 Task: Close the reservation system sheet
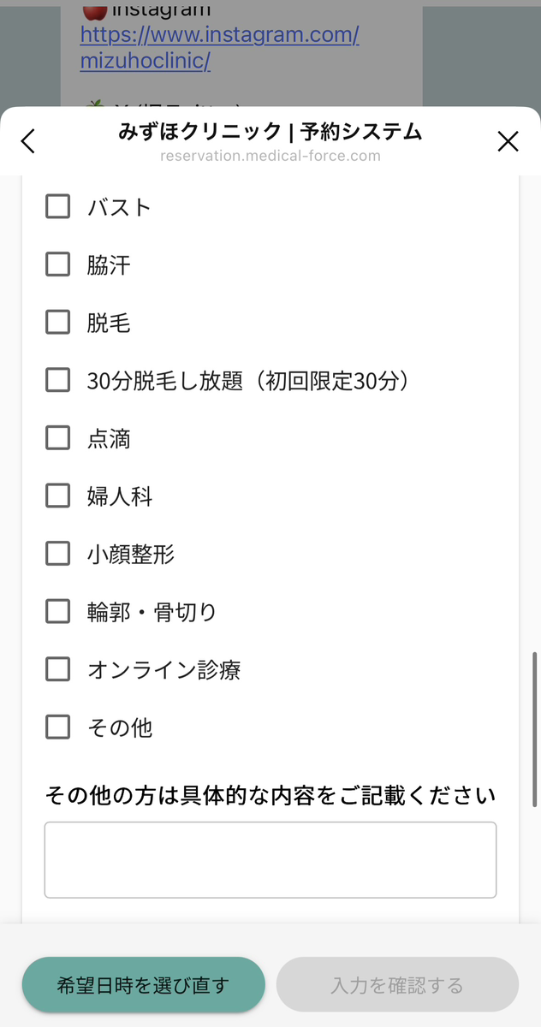(508, 141)
